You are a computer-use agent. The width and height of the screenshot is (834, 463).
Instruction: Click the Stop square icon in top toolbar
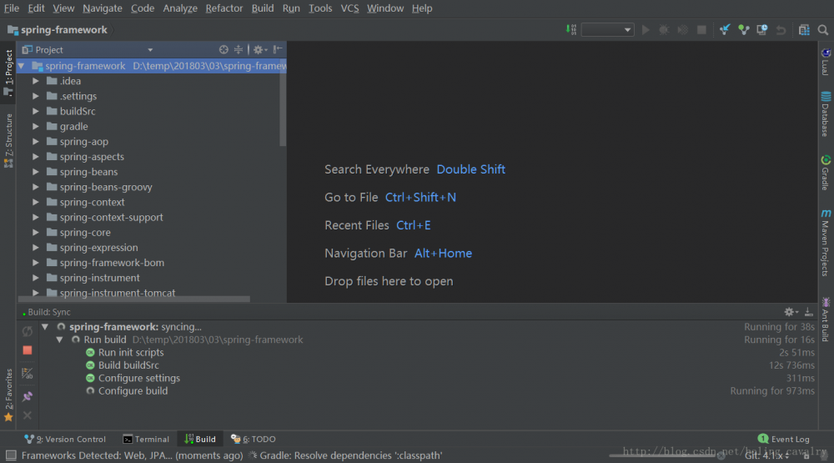point(701,30)
